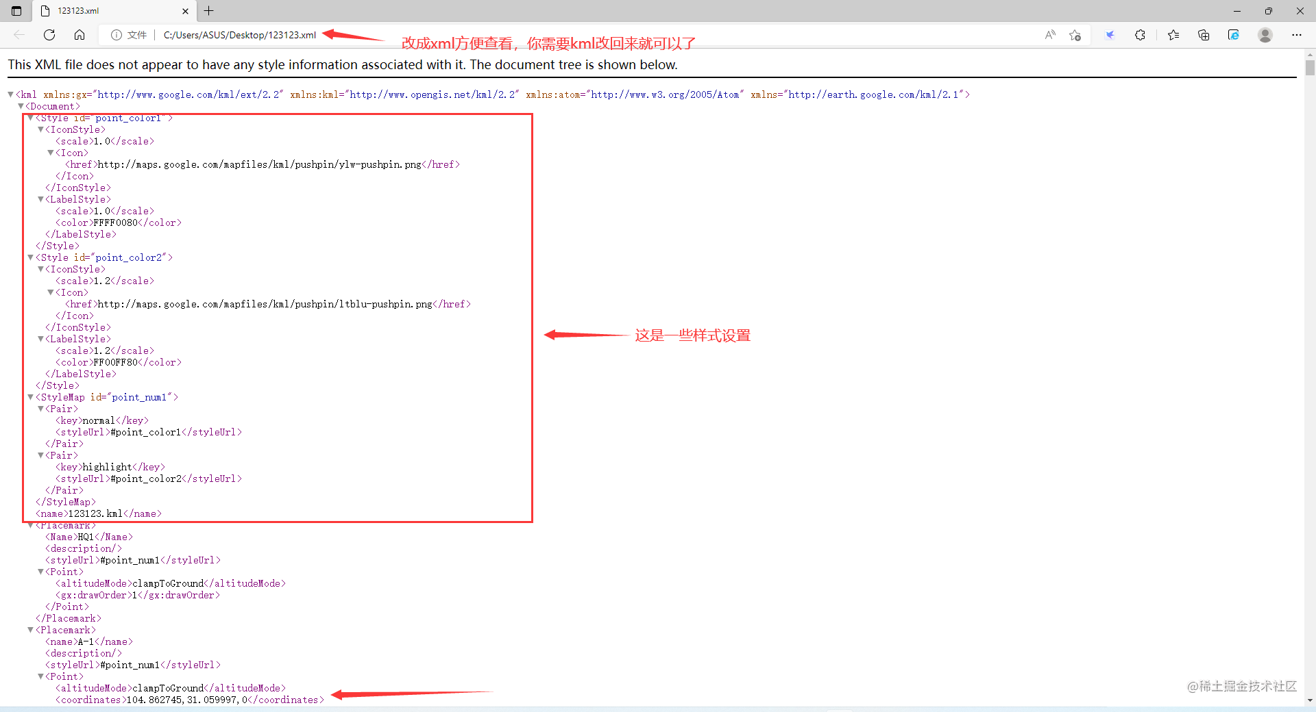The height and width of the screenshot is (712, 1316).
Task: Add this page to favorites
Action: click(1075, 35)
